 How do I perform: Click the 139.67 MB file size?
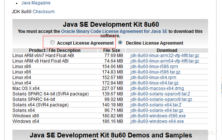click(x=112, y=94)
